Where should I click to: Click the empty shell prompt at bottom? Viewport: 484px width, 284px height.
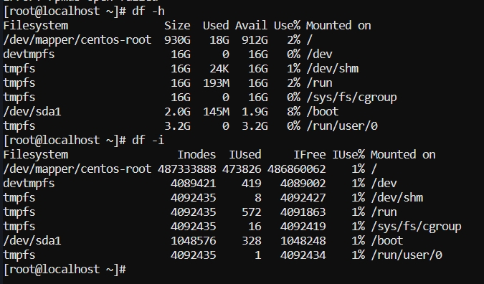click(65, 270)
